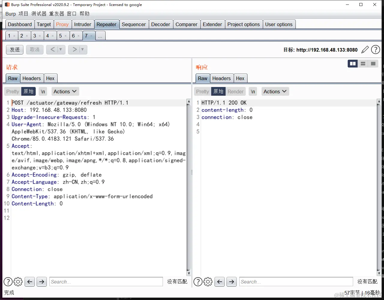This screenshot has height=300, width=384.
Task: Switch to the Proxy tab
Action: (62, 24)
